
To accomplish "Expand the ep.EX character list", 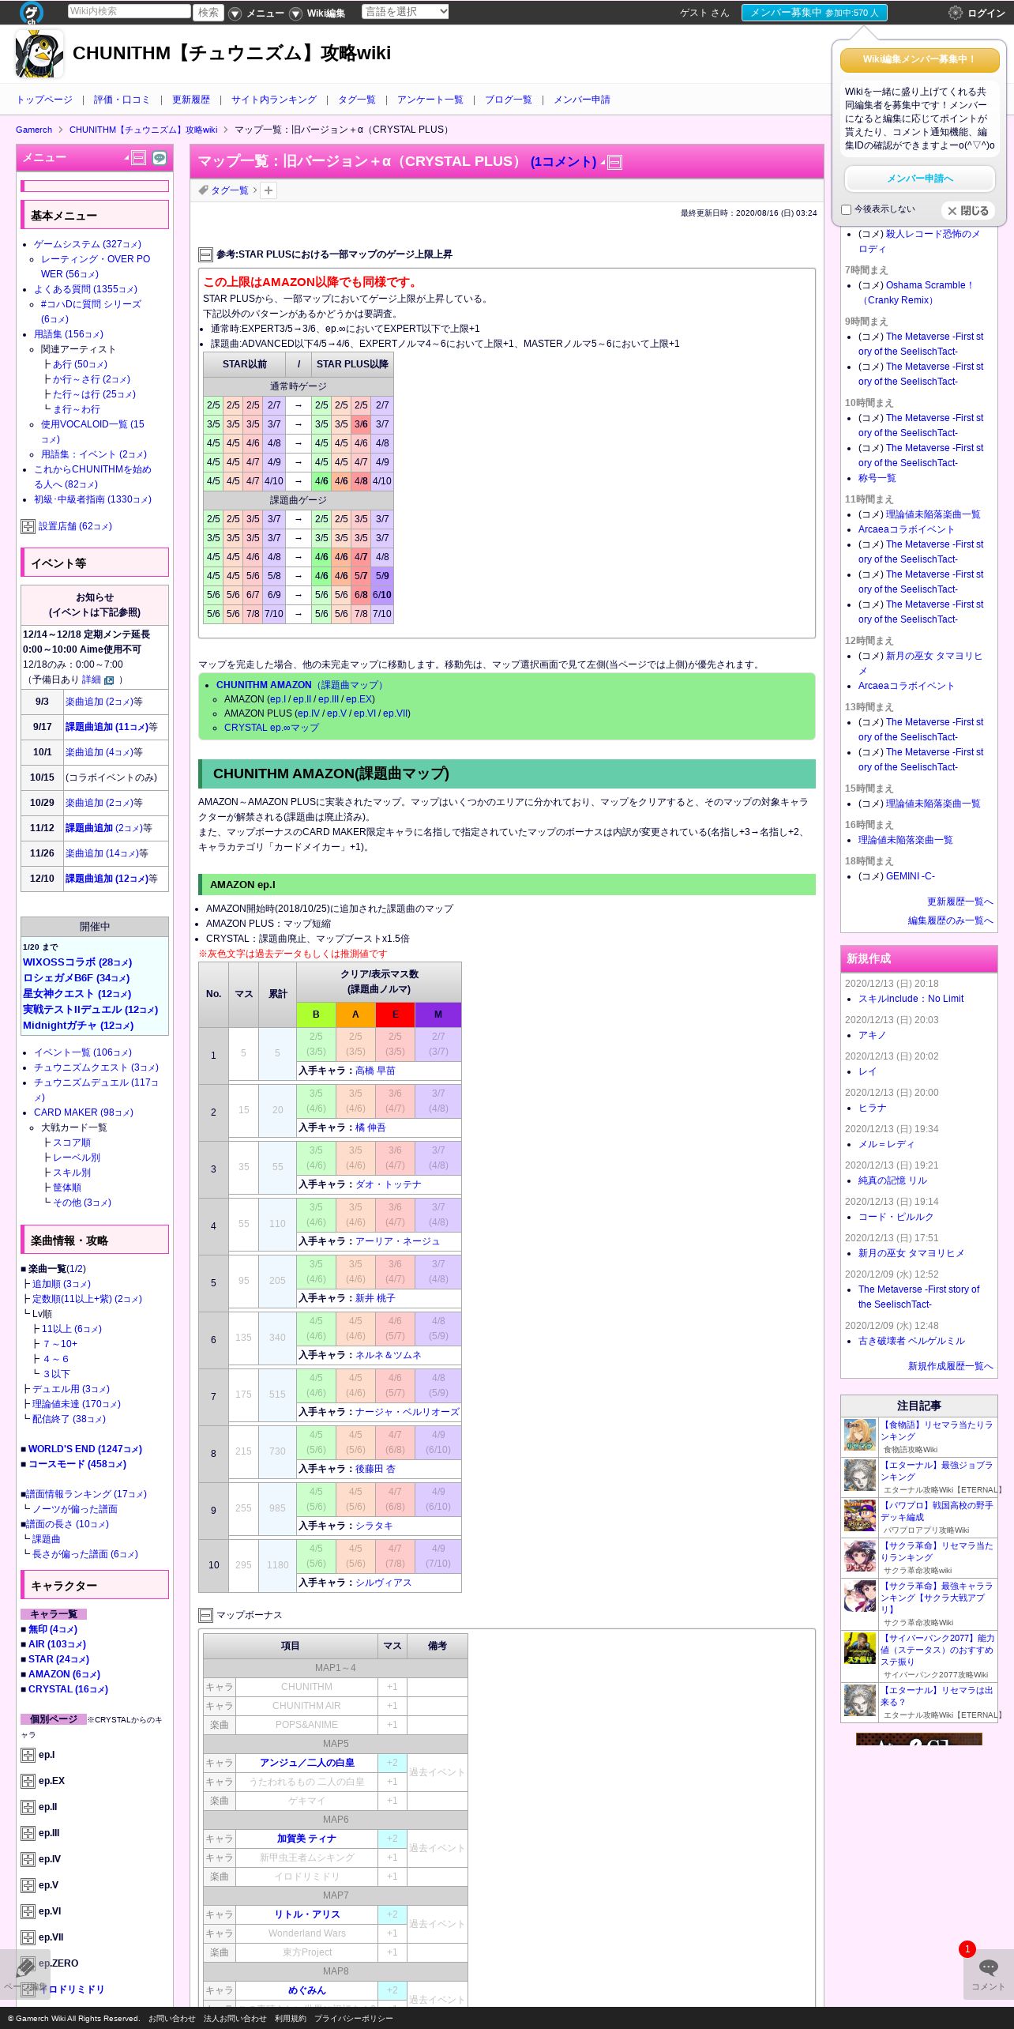I will [x=28, y=1782].
